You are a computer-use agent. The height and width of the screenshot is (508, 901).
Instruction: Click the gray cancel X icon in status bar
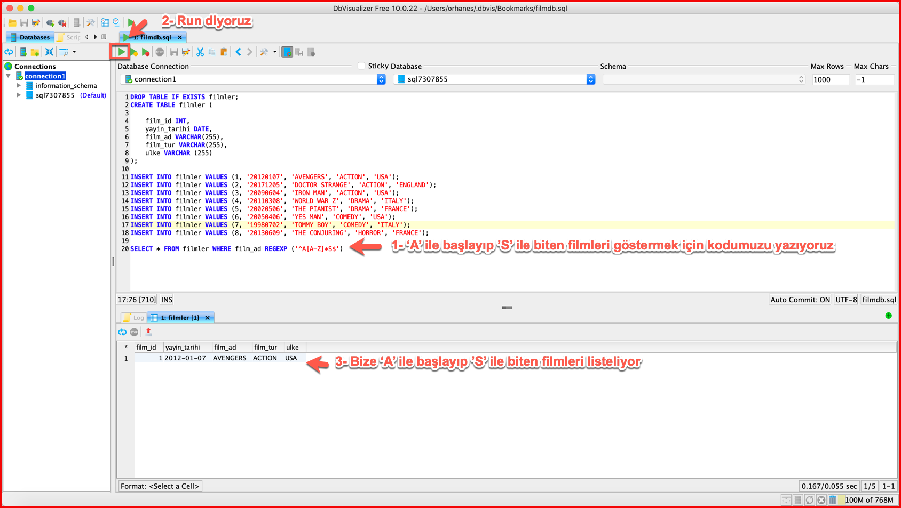(821, 499)
